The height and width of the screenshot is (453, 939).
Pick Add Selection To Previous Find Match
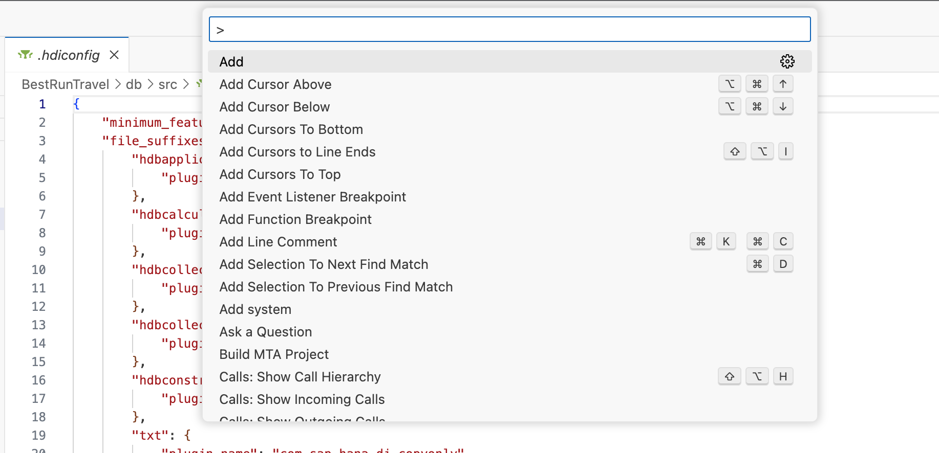pyautogui.click(x=509, y=286)
